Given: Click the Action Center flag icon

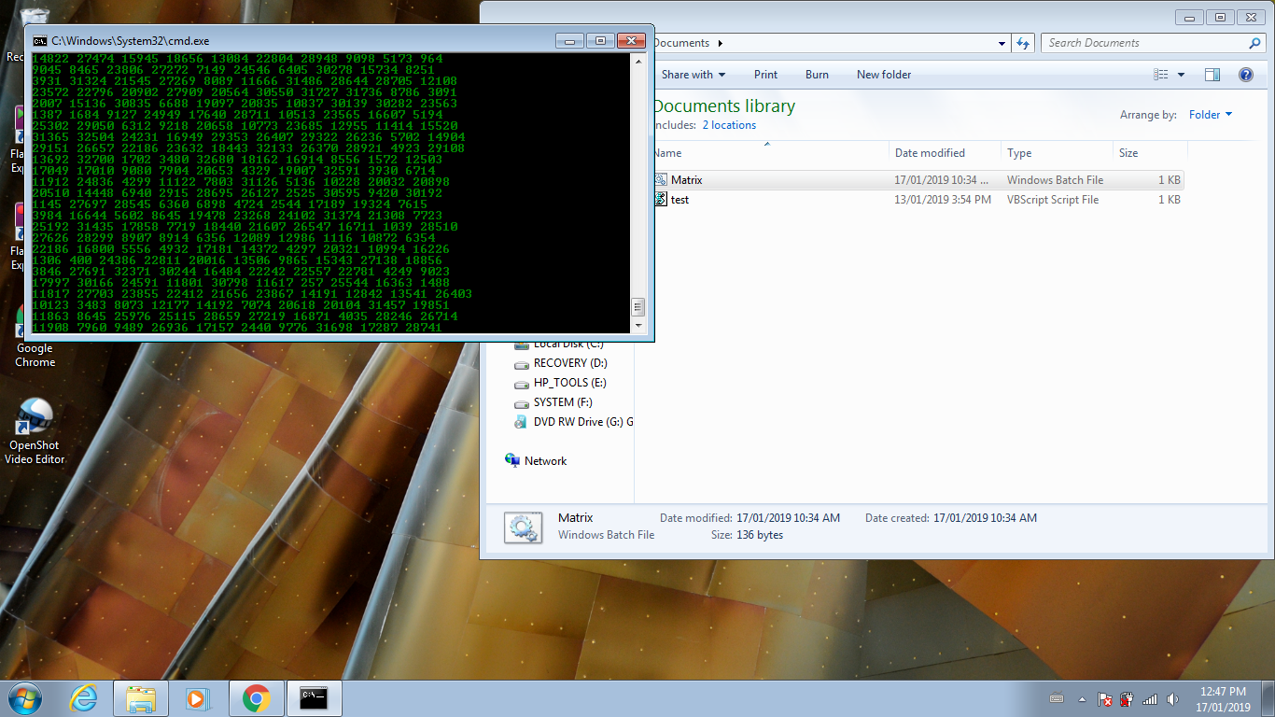Looking at the screenshot, I should tap(1106, 698).
